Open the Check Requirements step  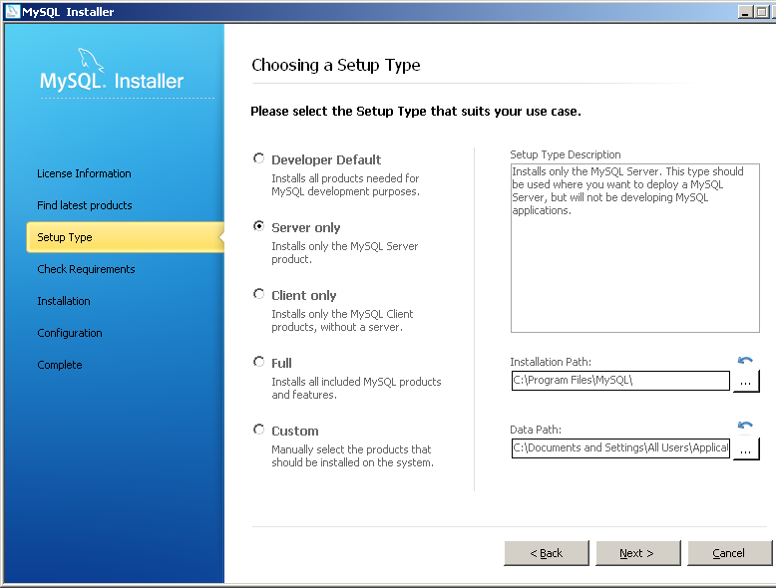coord(86,269)
